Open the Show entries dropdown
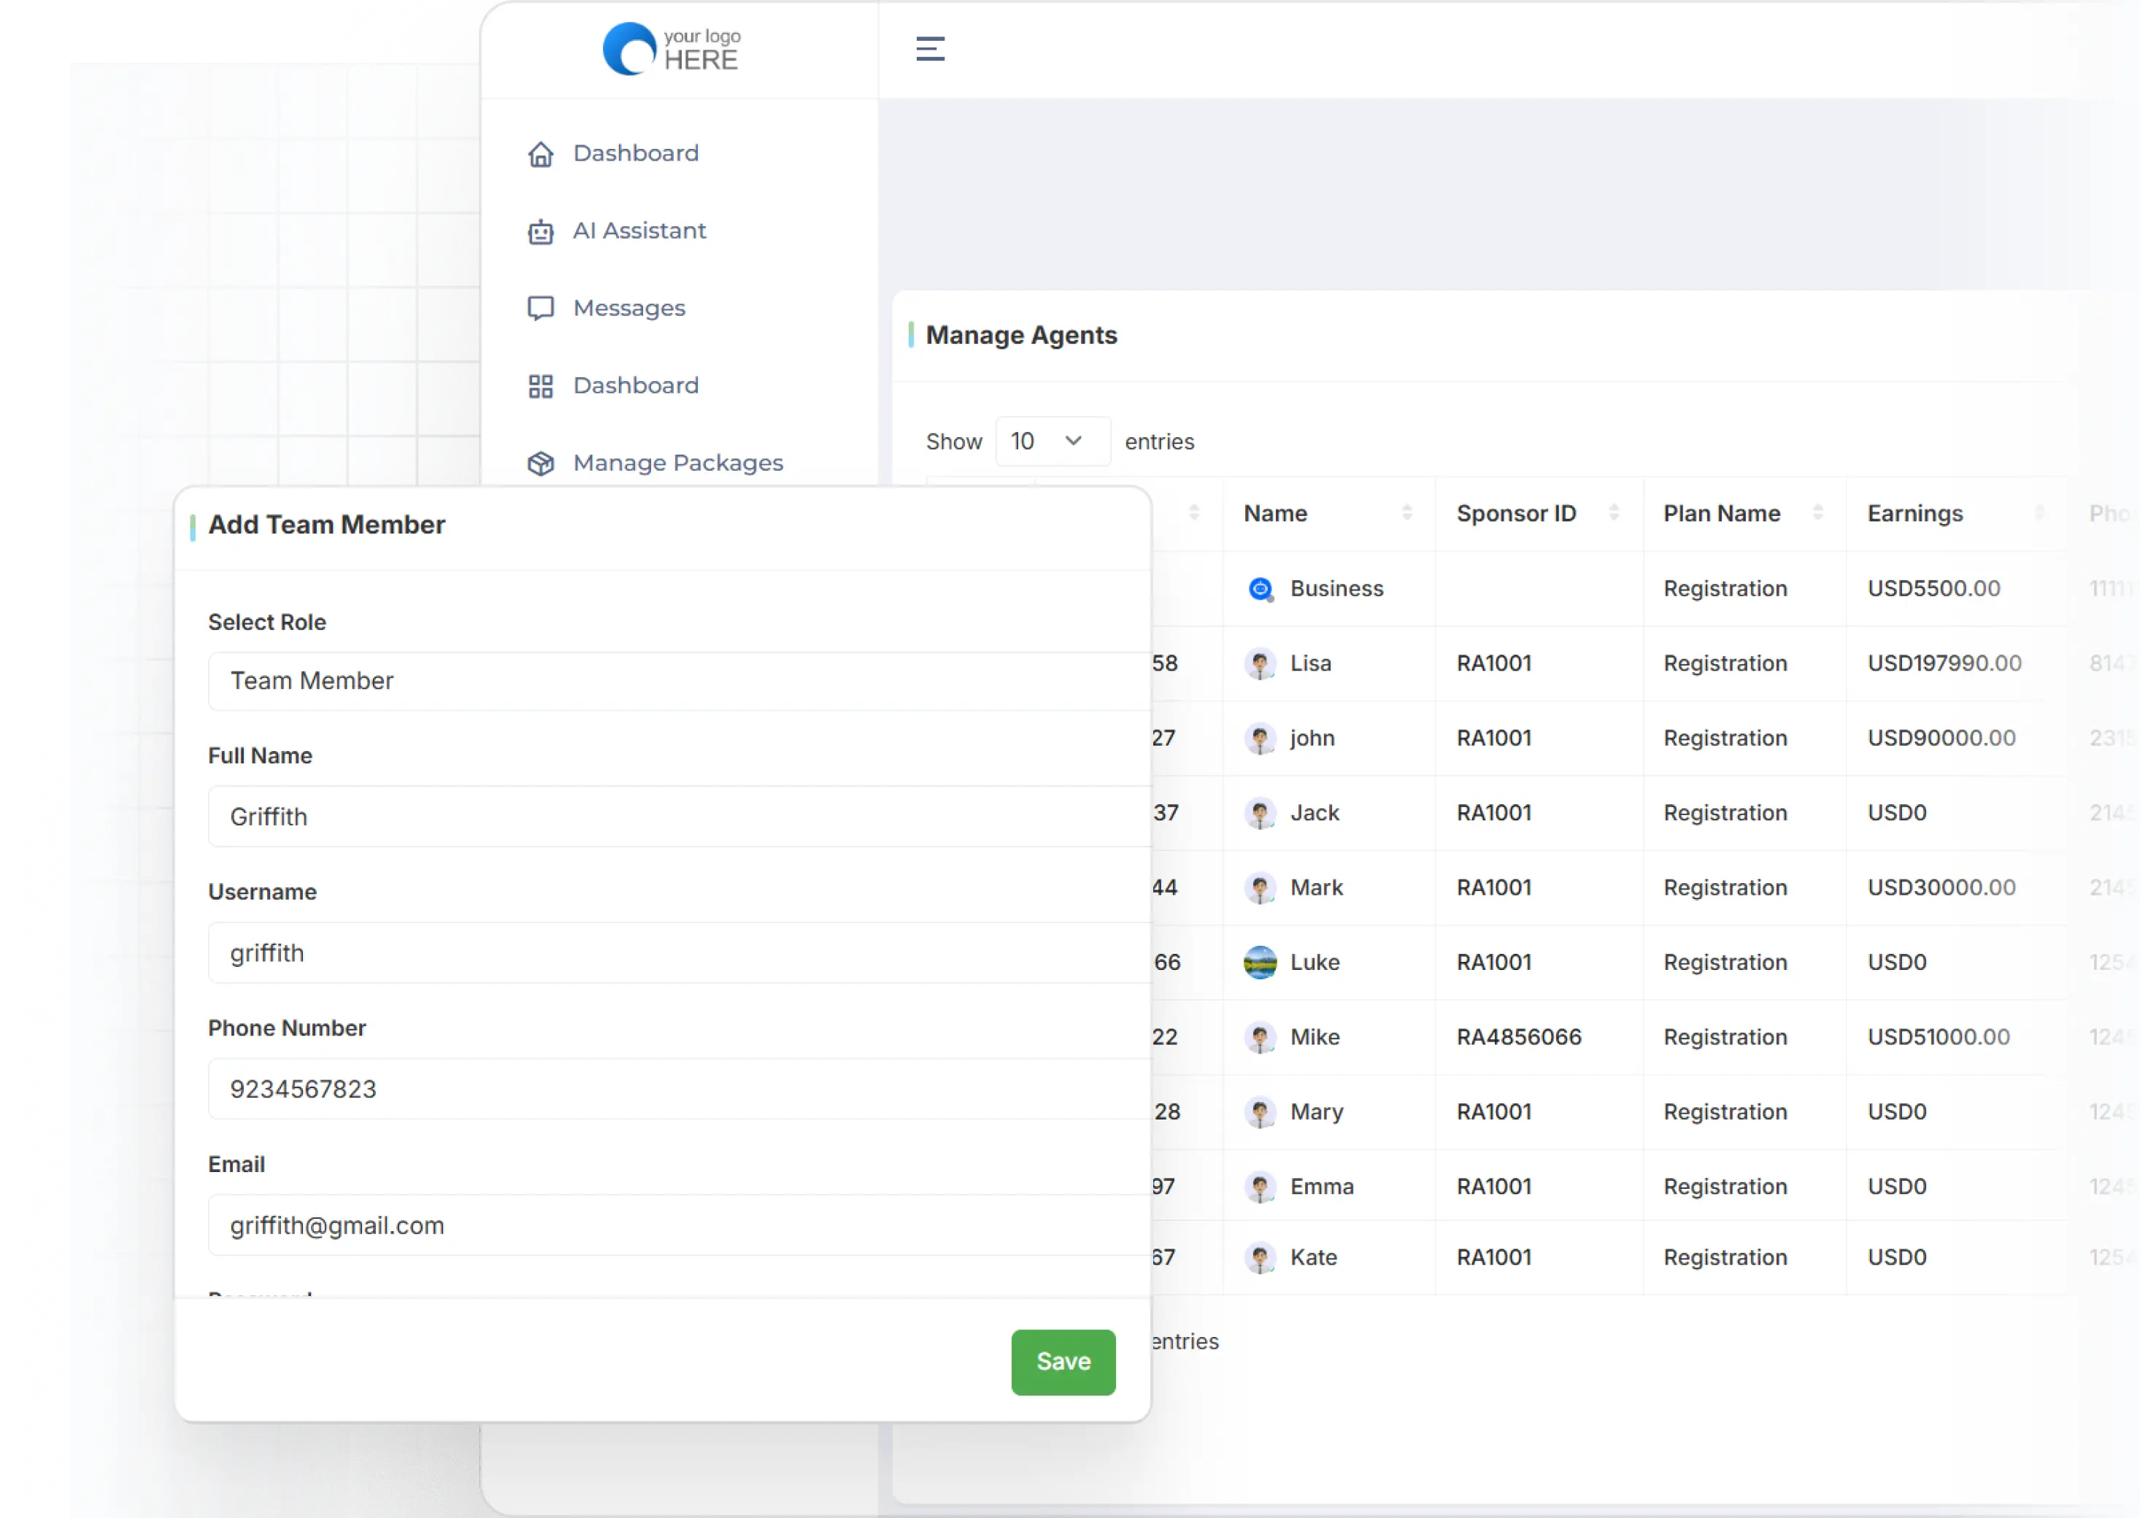The width and height of the screenshot is (2140, 1518). click(x=1052, y=442)
